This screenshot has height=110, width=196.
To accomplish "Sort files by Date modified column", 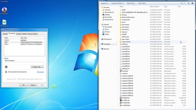I will pos(154,6).
